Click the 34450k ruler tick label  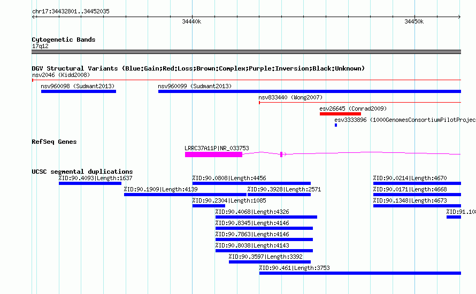pos(414,21)
